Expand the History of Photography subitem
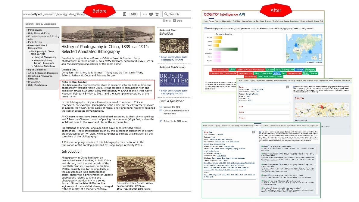The image size is (359, 202). click(33, 57)
